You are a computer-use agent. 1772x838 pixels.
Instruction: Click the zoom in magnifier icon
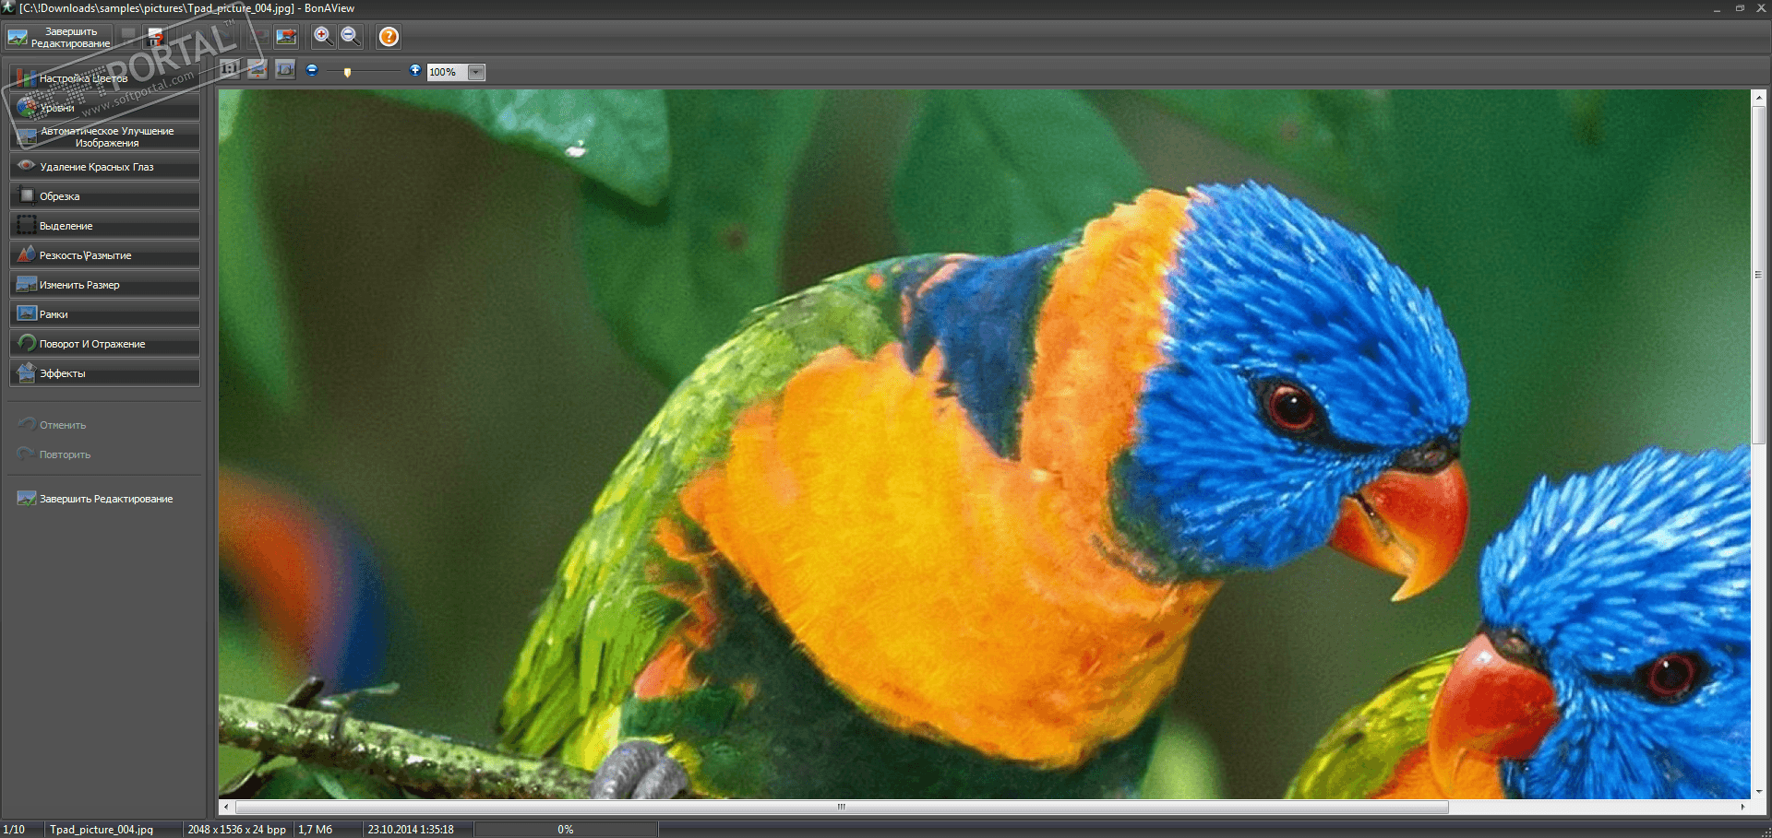[x=323, y=37]
